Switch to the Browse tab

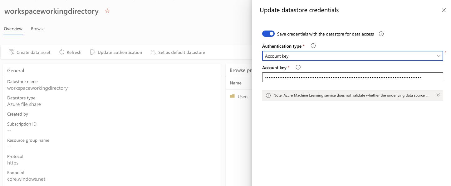[x=38, y=29]
